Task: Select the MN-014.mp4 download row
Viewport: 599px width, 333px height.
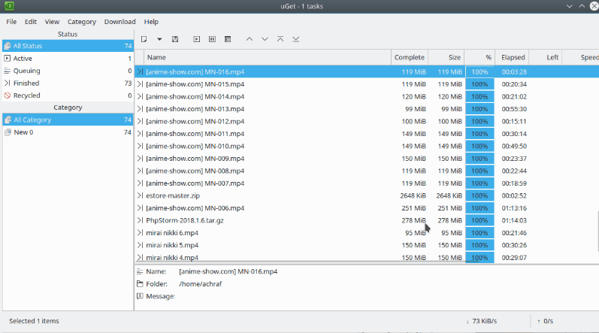Action: [x=367, y=97]
